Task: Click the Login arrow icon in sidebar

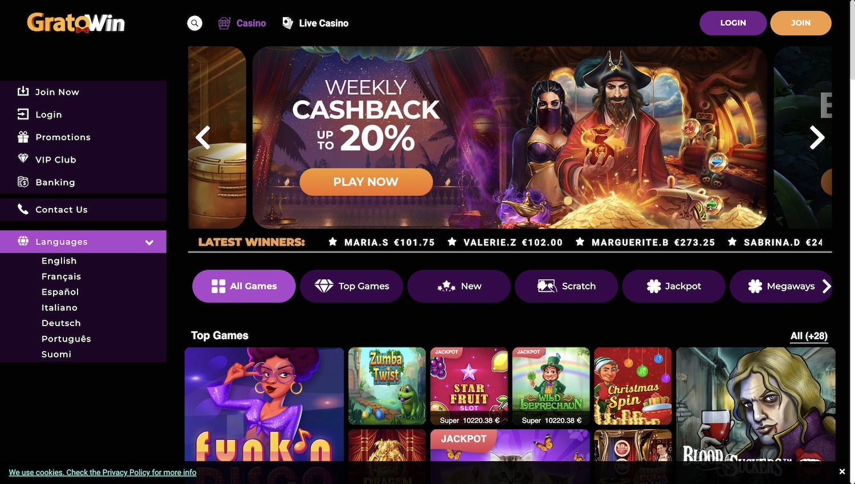Action: click(23, 115)
